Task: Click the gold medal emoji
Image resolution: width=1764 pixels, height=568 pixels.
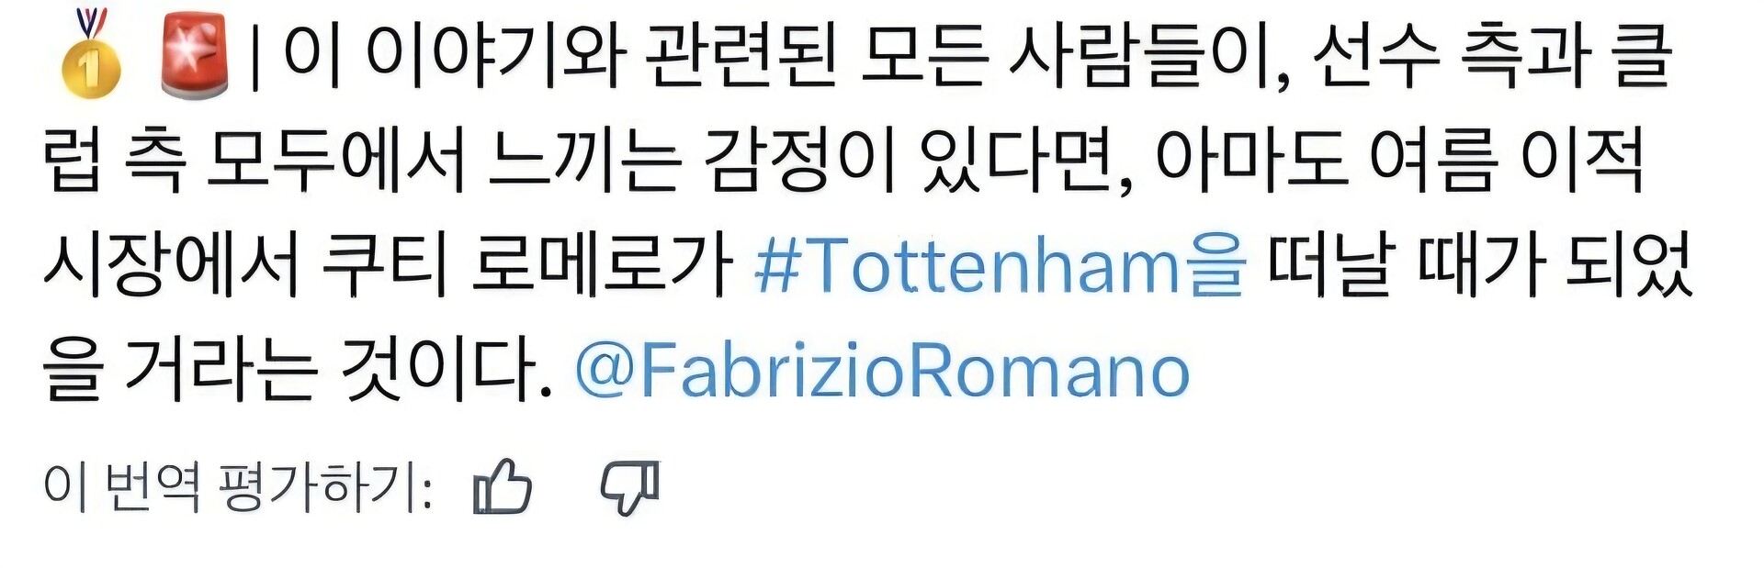Action: [90, 53]
